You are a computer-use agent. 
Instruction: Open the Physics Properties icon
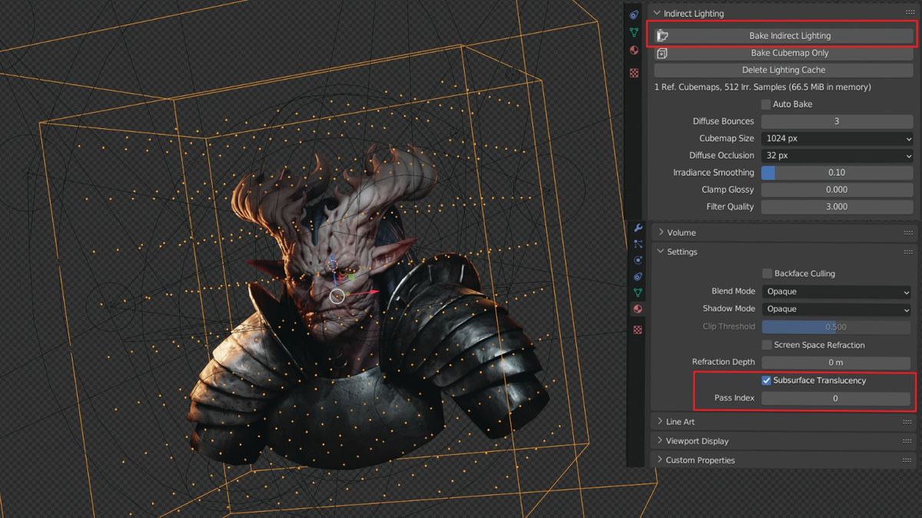coord(638,260)
